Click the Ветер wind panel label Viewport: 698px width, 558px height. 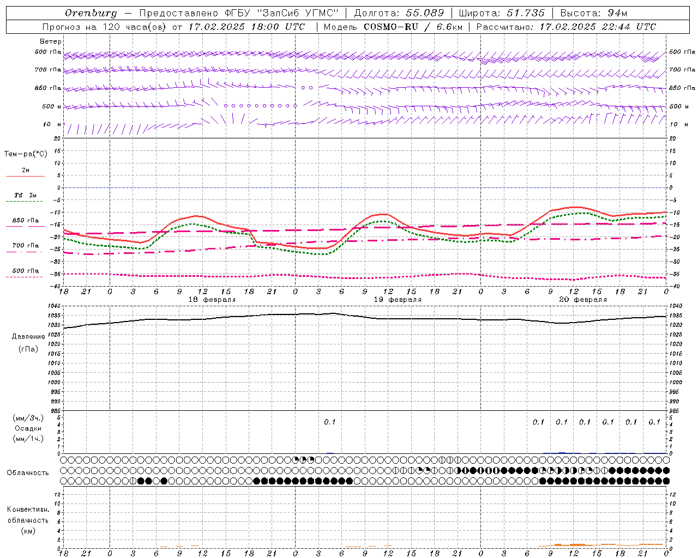51,41
